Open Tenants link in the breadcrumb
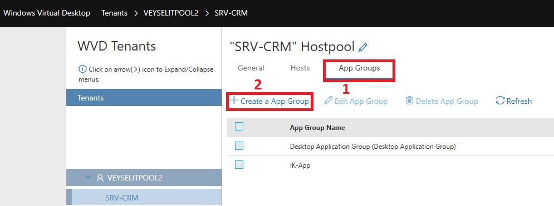The width and height of the screenshot is (554, 206). [x=114, y=13]
